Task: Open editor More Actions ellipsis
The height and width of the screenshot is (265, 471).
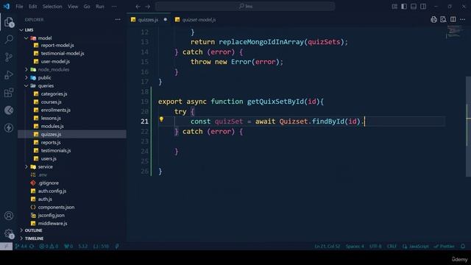Action: 463,20
